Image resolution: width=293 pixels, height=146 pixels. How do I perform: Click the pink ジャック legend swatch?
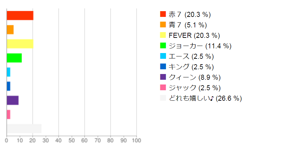[x=163, y=88]
